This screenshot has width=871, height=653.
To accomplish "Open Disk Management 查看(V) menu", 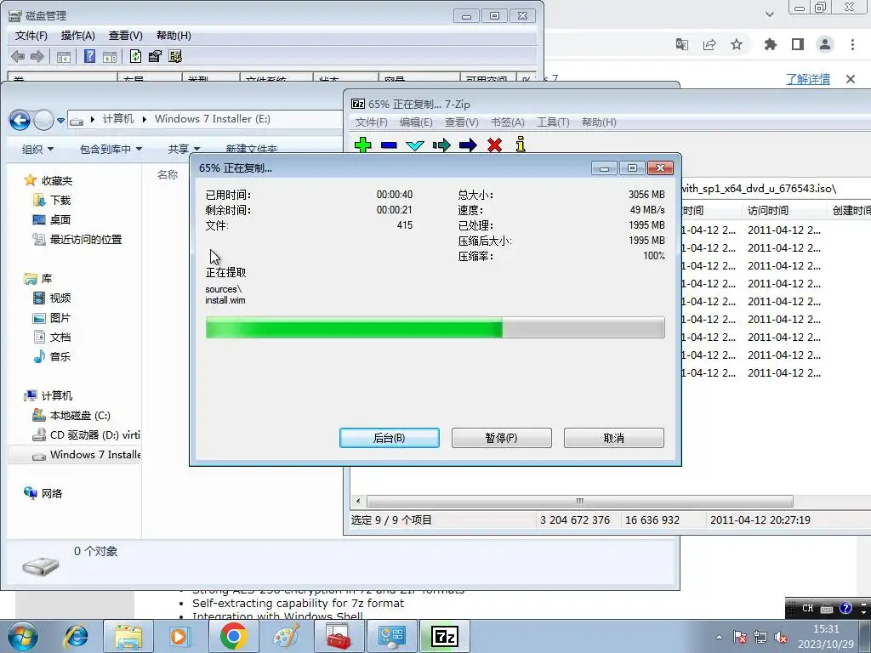I will pos(126,36).
